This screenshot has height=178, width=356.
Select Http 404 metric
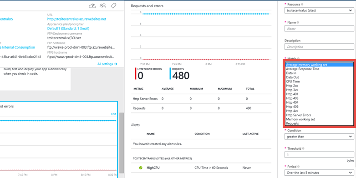pyautogui.click(x=319, y=102)
